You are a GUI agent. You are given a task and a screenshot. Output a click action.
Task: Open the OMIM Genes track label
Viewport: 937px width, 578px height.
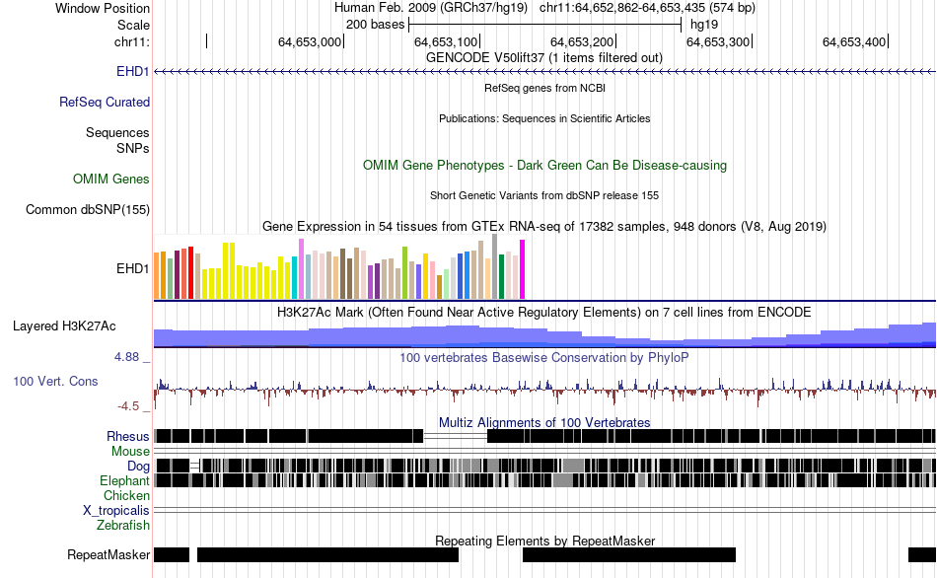pyautogui.click(x=111, y=180)
